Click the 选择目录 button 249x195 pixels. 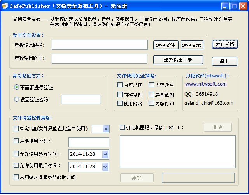192,45
